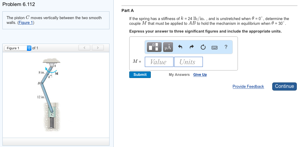The height and width of the screenshot is (147, 298).
Task: Open the Figure 1 link in the problem statement
Action: click(x=25, y=23)
